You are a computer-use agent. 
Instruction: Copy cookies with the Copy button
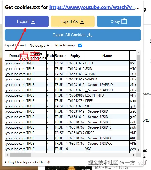click(119, 21)
